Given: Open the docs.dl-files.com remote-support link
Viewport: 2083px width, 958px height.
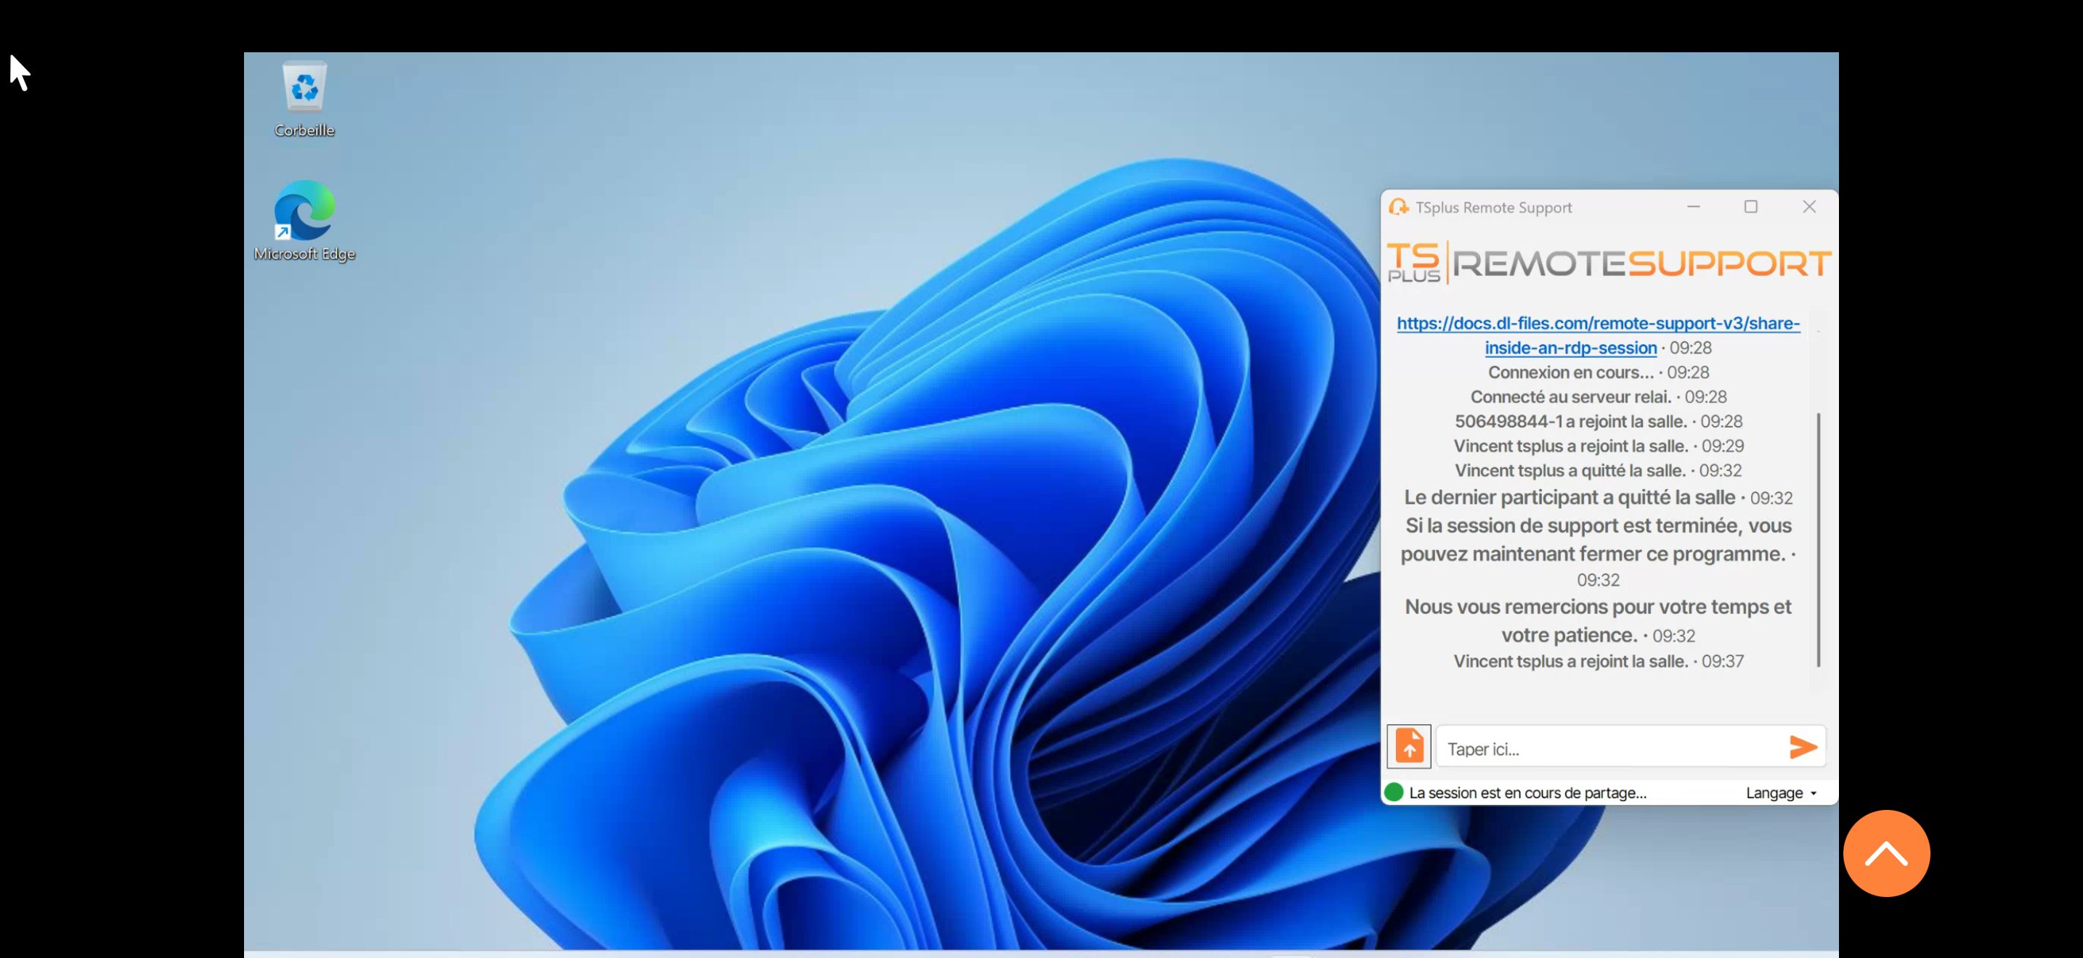Looking at the screenshot, I should [1598, 324].
